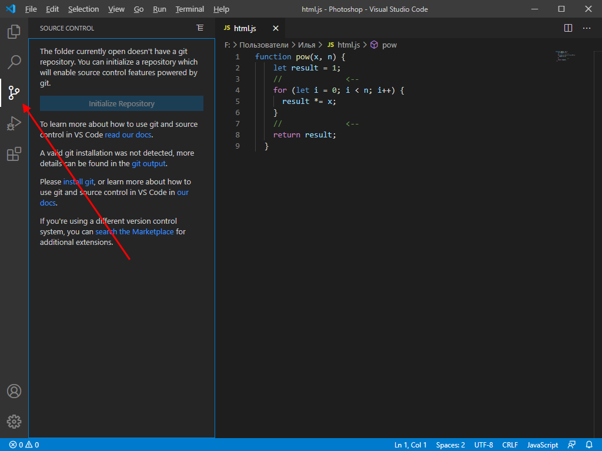
Task: Open notifications via the bell icon
Action: tap(590, 445)
